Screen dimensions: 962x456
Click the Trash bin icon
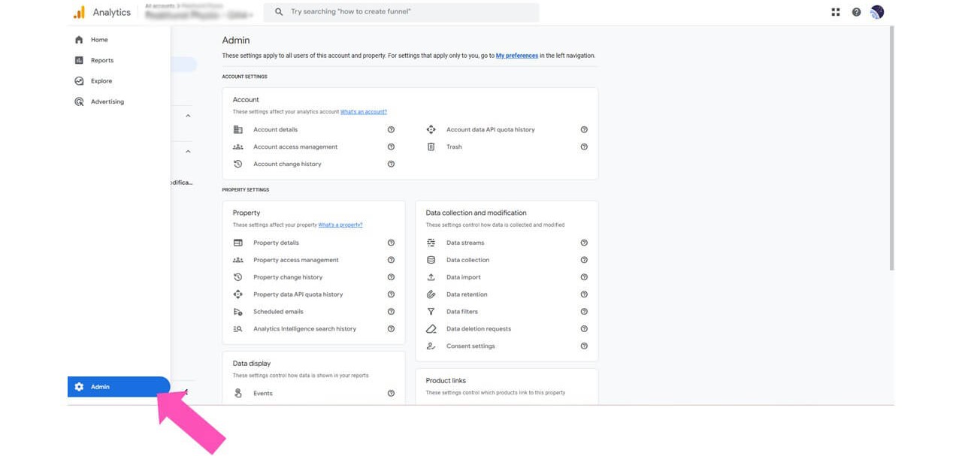click(431, 147)
